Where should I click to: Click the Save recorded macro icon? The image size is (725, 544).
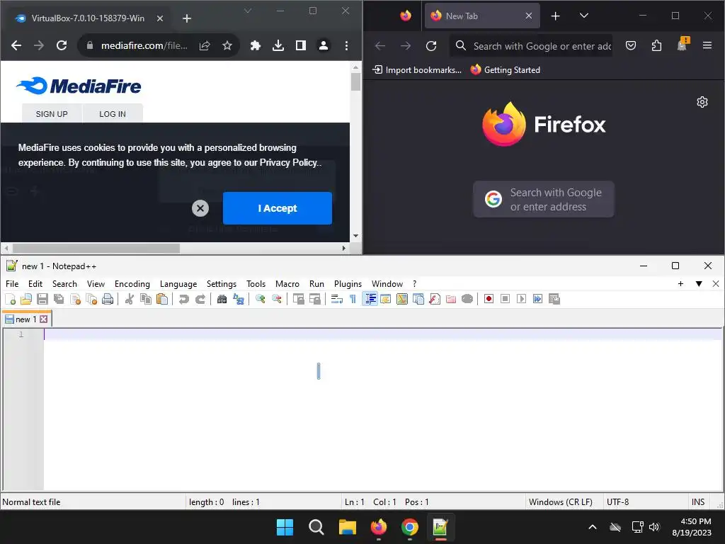click(554, 299)
